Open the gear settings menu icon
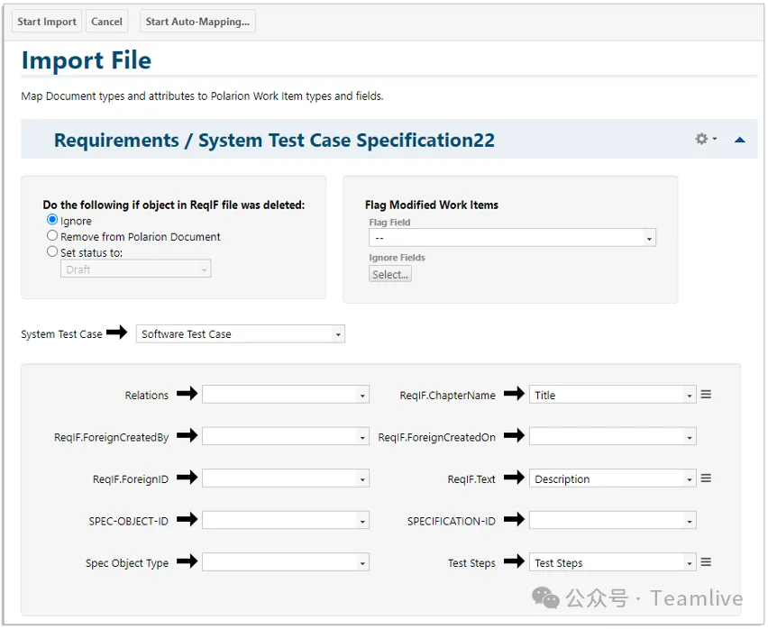This screenshot has height=629, width=768. [x=705, y=139]
